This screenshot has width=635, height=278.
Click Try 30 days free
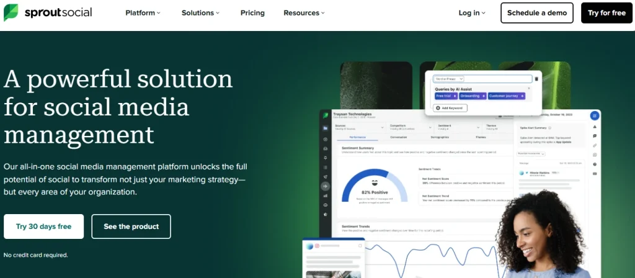(44, 226)
